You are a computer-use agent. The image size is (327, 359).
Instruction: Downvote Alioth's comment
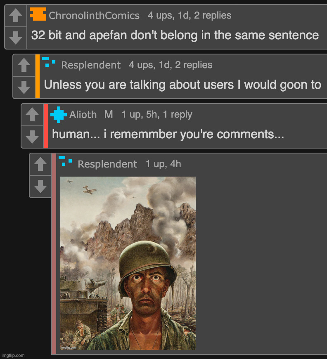(x=32, y=137)
